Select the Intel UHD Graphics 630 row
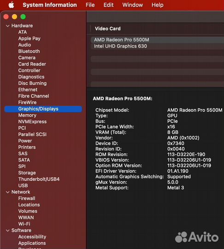 (x=157, y=46)
